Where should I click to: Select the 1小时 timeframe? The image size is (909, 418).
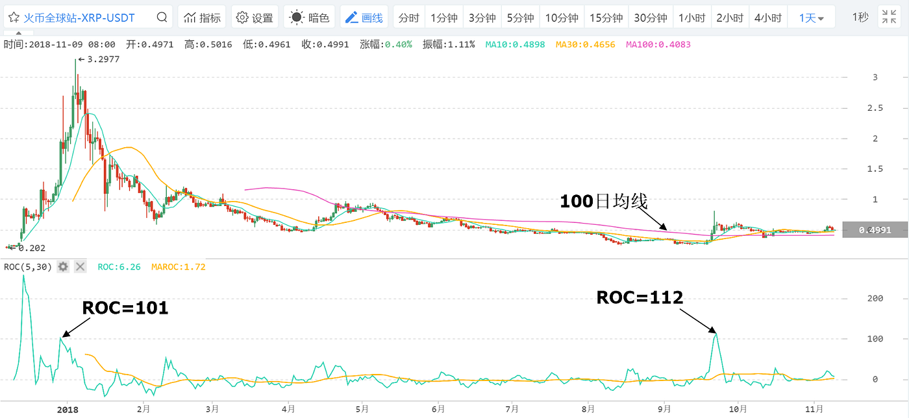point(691,17)
